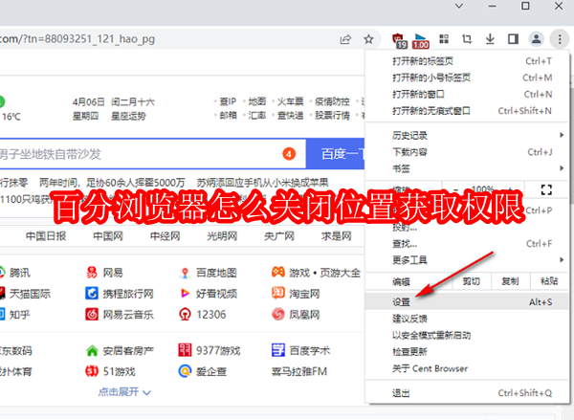Select 打开新的小号标签页 menu item

pyautogui.click(x=467, y=77)
